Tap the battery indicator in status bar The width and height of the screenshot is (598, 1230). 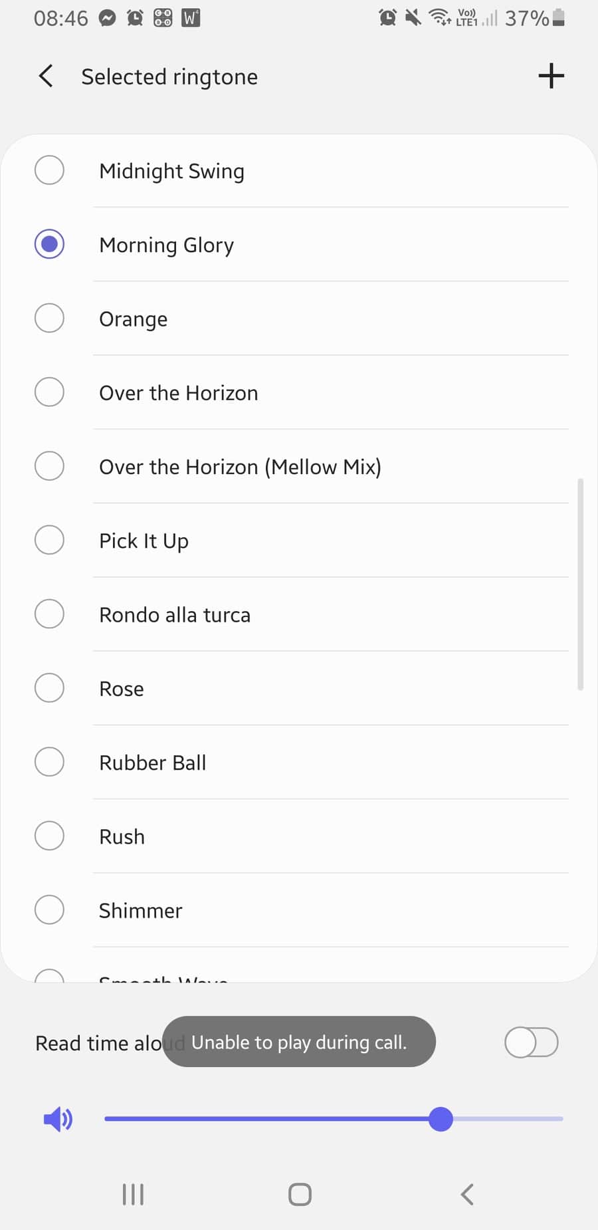559,18
